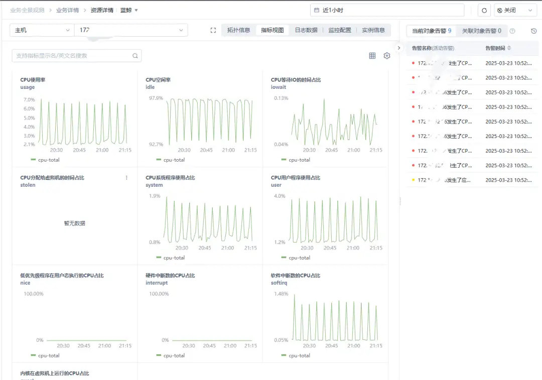Open the 近1小时 time range selector
The image size is (542, 380).
[387, 11]
